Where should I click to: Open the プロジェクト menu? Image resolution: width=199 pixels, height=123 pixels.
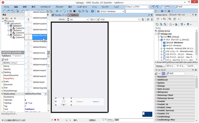coord(59,7)
